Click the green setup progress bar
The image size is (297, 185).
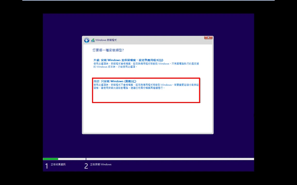[x=51, y=159]
